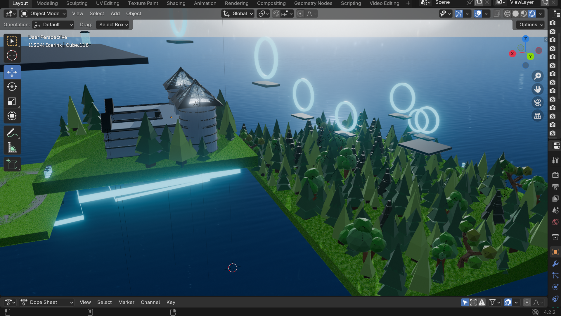Open the Object Mode dropdown

coord(43,14)
